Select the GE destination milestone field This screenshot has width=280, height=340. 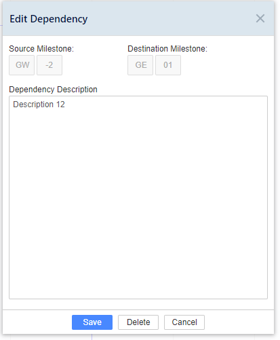click(x=140, y=65)
